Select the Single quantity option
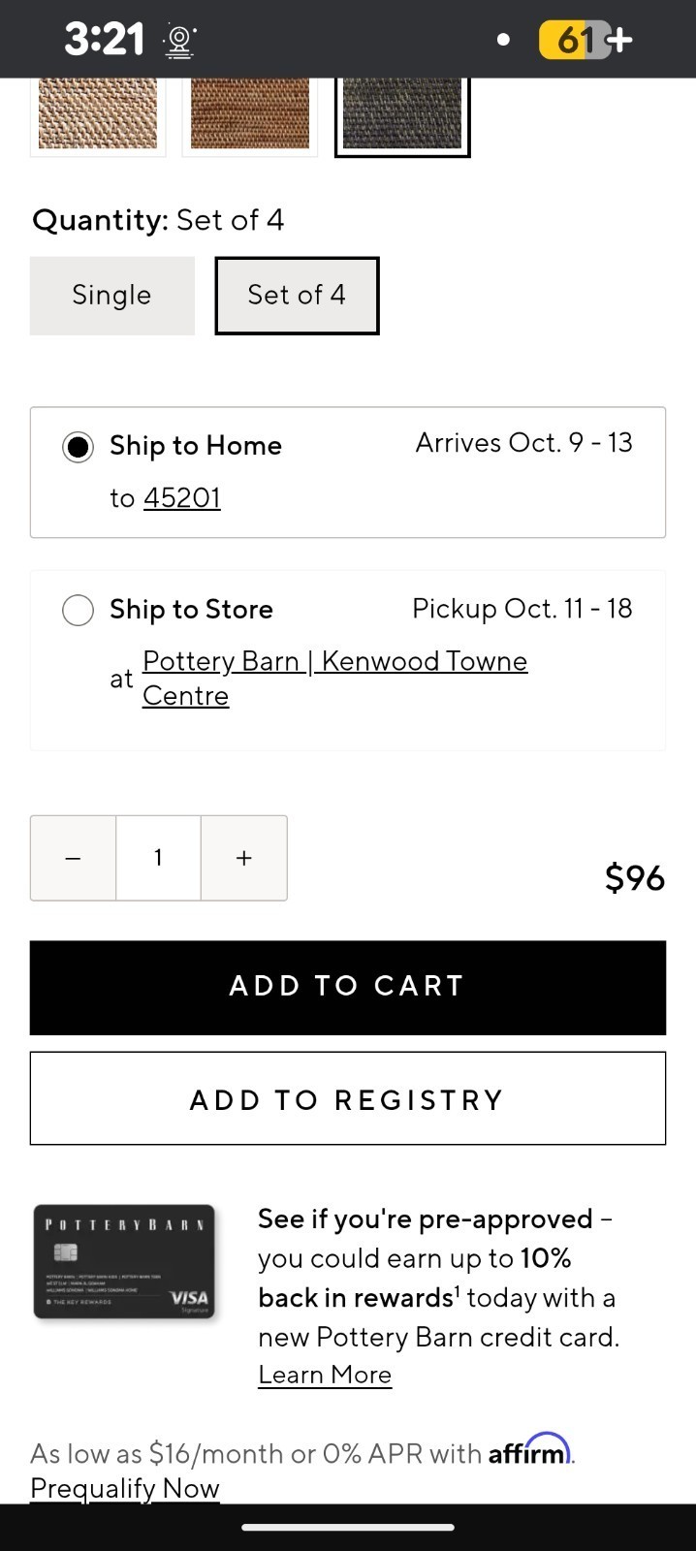 coord(111,296)
